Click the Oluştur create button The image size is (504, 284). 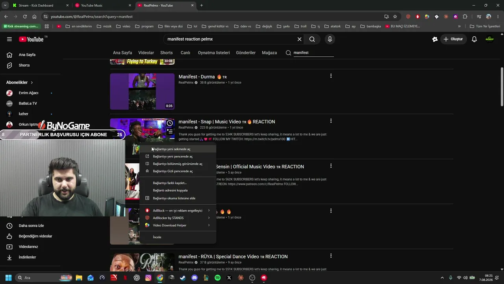pyautogui.click(x=453, y=39)
